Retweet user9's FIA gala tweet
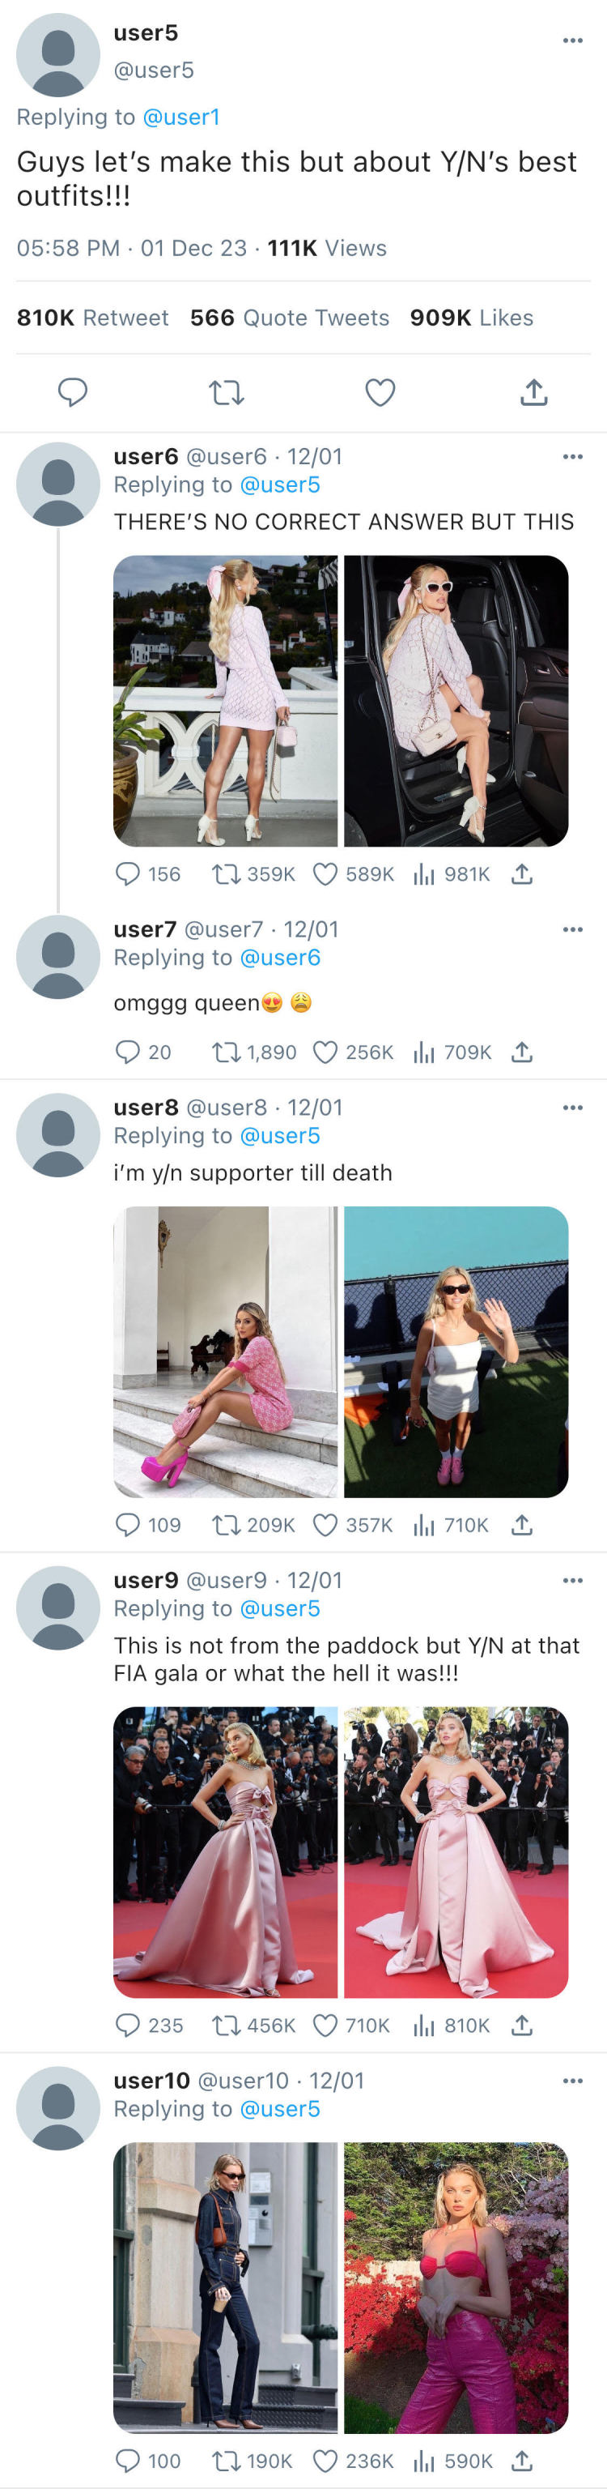The width and height of the screenshot is (607, 2489). pos(226,2026)
